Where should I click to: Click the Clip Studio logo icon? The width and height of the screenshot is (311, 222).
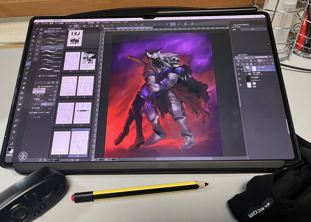click(x=38, y=23)
